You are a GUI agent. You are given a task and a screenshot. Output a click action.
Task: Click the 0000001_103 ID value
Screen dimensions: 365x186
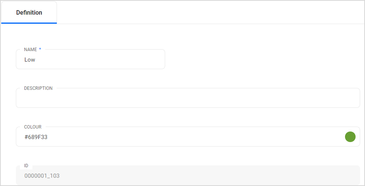(x=42, y=175)
